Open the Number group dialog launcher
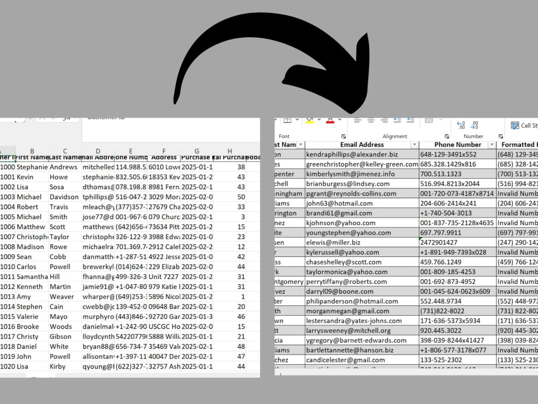 coord(500,136)
